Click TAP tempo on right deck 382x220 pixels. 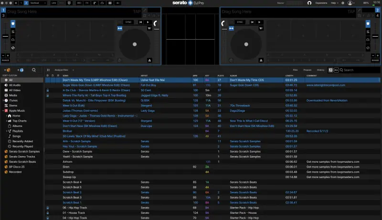click(x=351, y=11)
